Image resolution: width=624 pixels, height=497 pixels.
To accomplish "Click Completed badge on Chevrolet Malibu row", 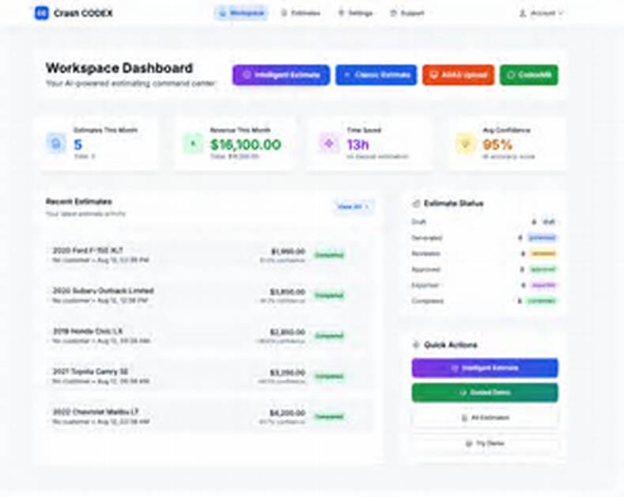I will (329, 416).
